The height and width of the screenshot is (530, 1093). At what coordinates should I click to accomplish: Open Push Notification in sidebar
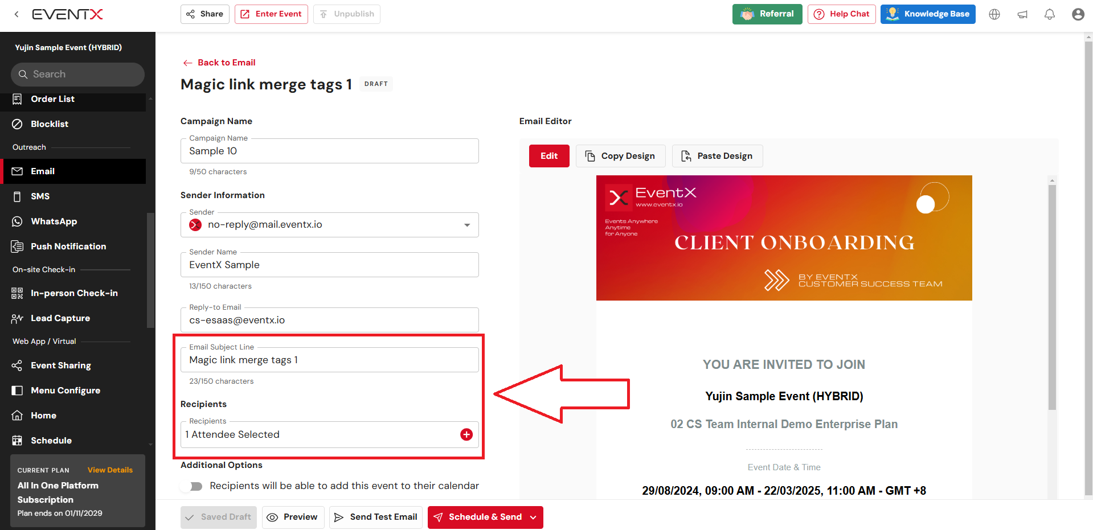click(x=74, y=246)
